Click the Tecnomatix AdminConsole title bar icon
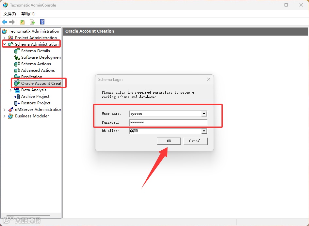Screen dimensions: 309x226 [5, 5]
